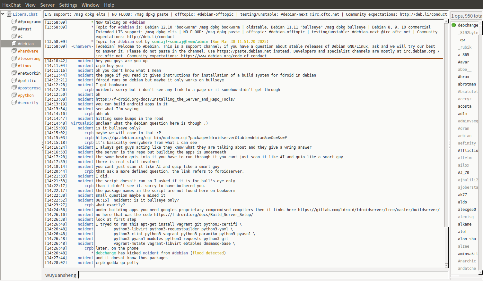Collapse the Libera.Chat server tree
483x281 pixels.
pos(3,14)
